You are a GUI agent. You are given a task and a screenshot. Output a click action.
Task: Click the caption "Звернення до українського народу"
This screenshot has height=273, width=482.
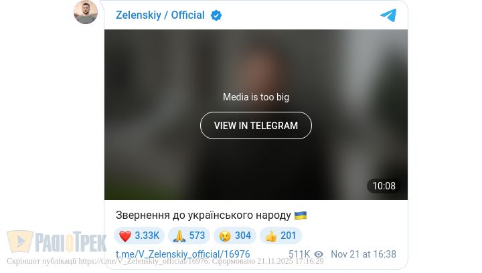point(204,215)
